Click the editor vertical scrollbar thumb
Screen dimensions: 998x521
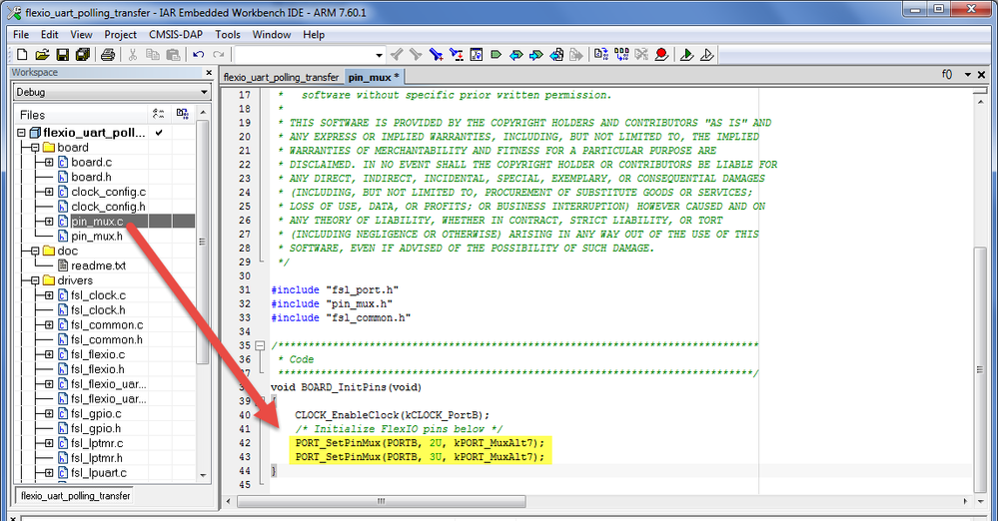[981, 369]
